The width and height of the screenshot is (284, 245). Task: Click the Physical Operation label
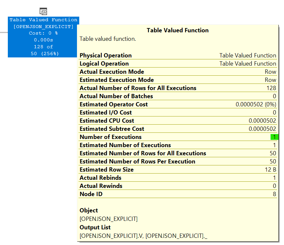pos(106,55)
